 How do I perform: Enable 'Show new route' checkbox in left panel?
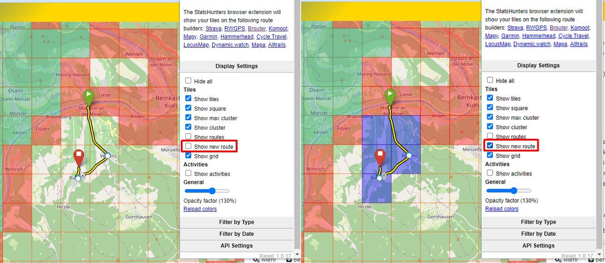[188, 146]
